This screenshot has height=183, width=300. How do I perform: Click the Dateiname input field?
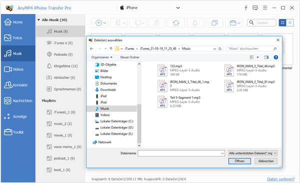click(x=181, y=153)
